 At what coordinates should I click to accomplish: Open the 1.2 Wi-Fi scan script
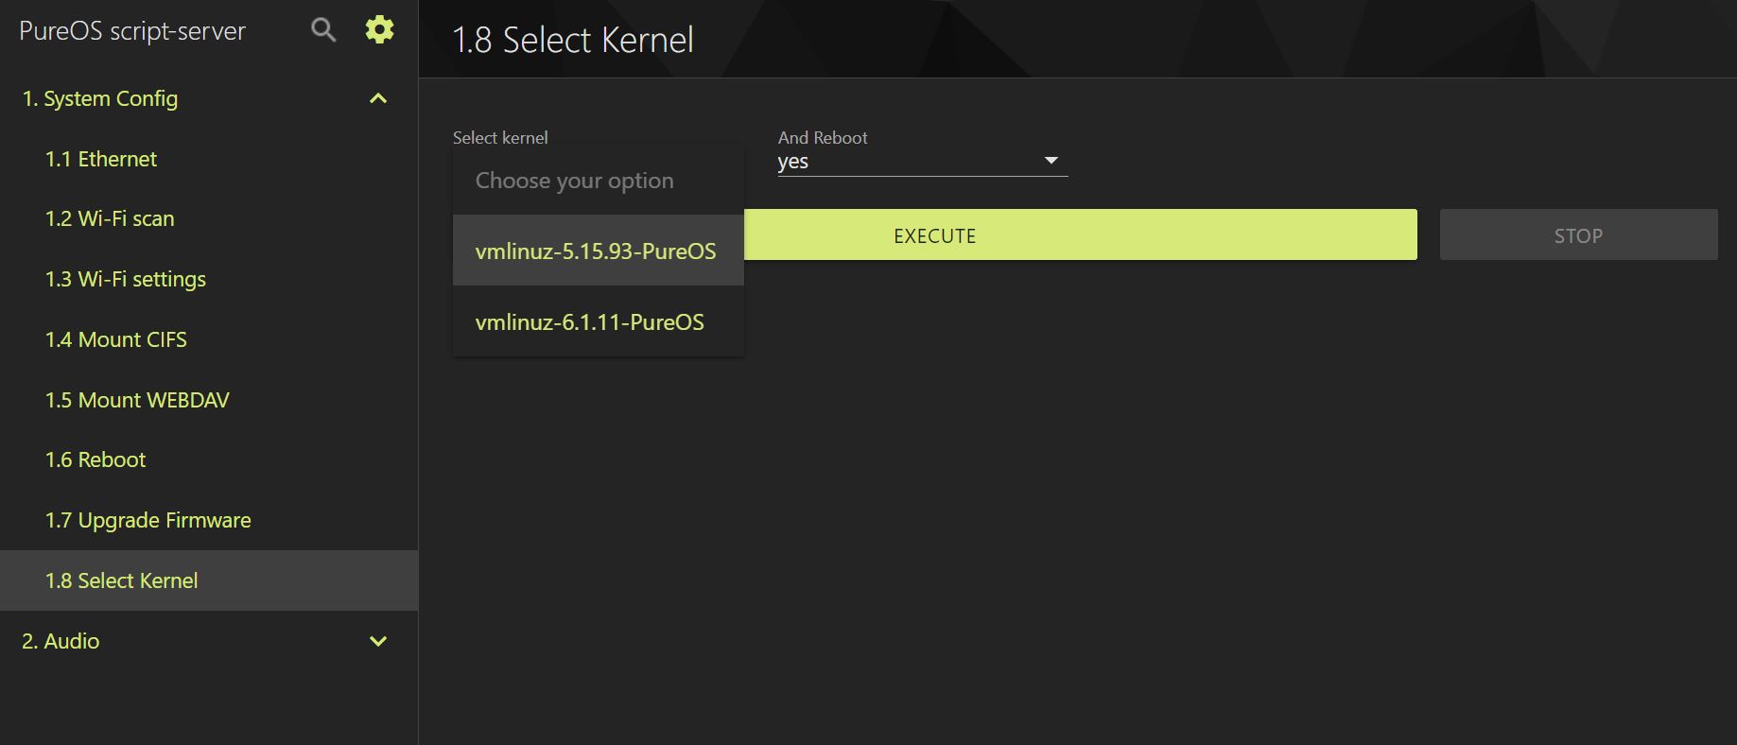[110, 218]
